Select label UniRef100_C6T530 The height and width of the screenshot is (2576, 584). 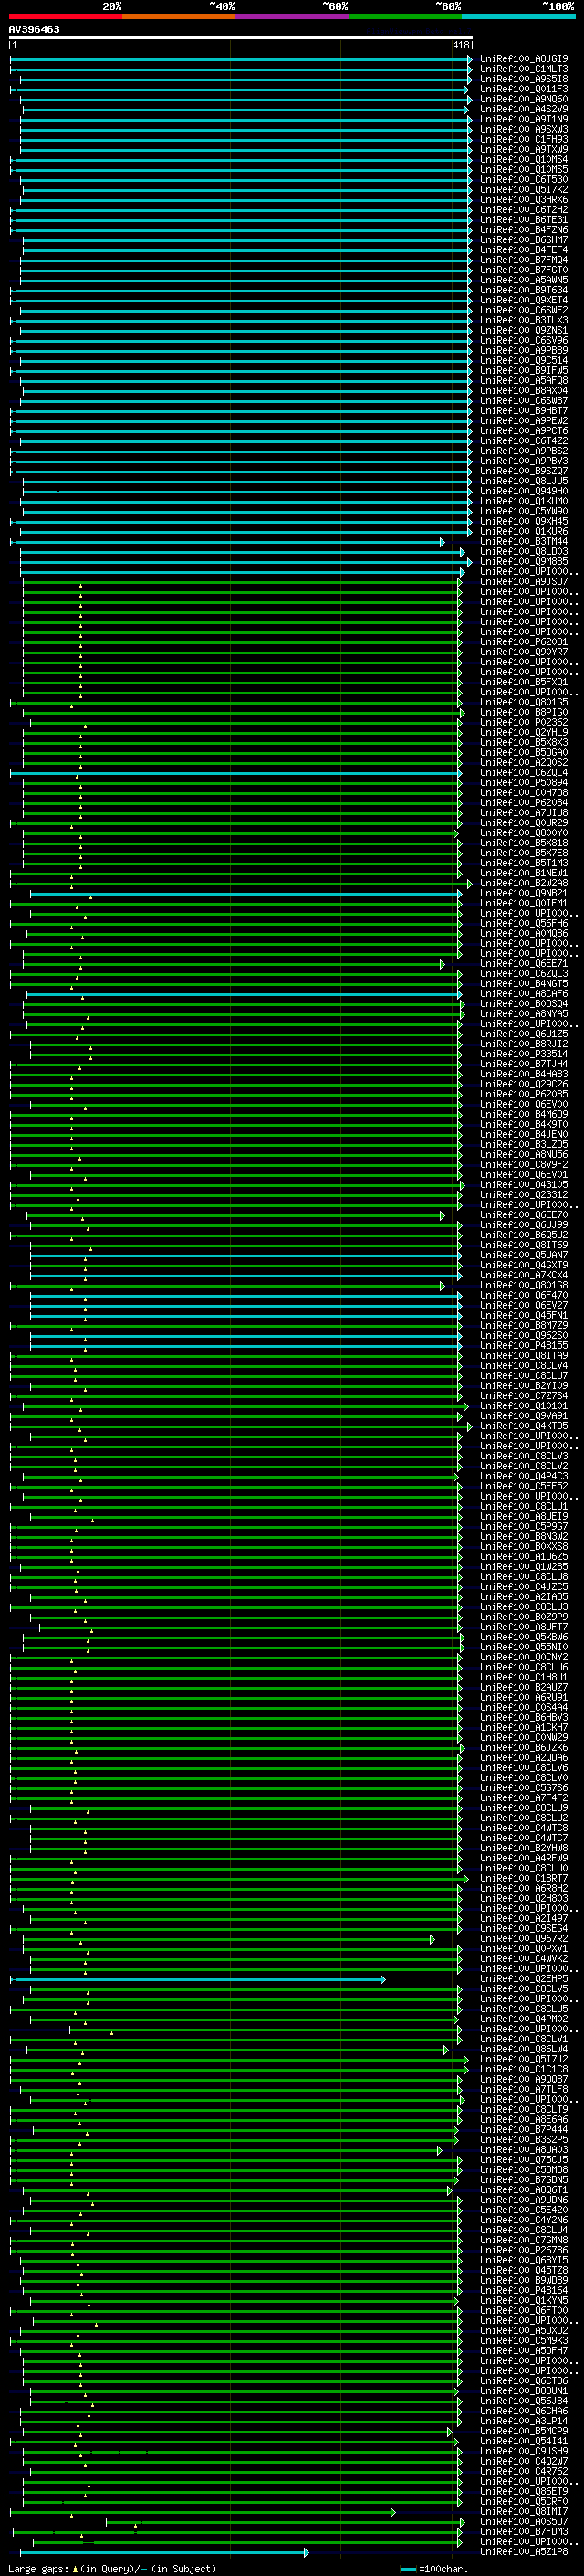(x=524, y=180)
